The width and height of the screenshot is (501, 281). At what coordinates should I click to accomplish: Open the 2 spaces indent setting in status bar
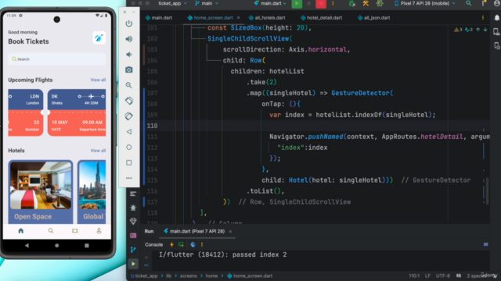[476, 276]
